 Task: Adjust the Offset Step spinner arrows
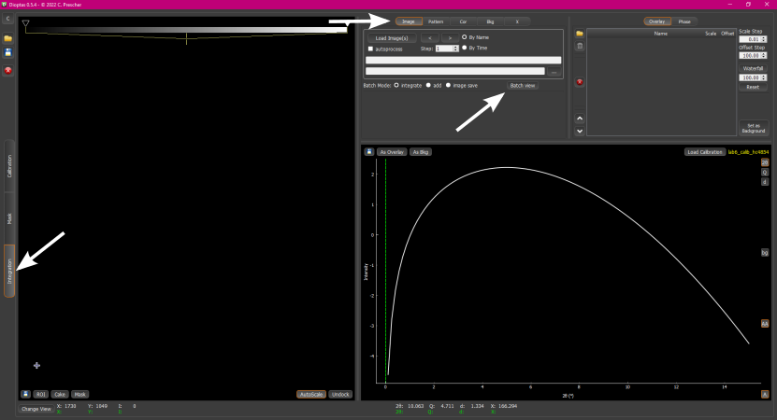coord(764,55)
